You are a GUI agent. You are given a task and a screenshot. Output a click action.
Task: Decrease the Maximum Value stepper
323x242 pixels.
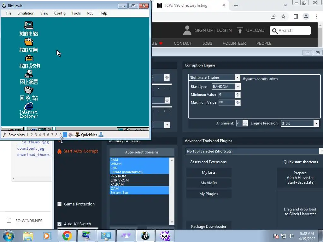tap(238, 104)
